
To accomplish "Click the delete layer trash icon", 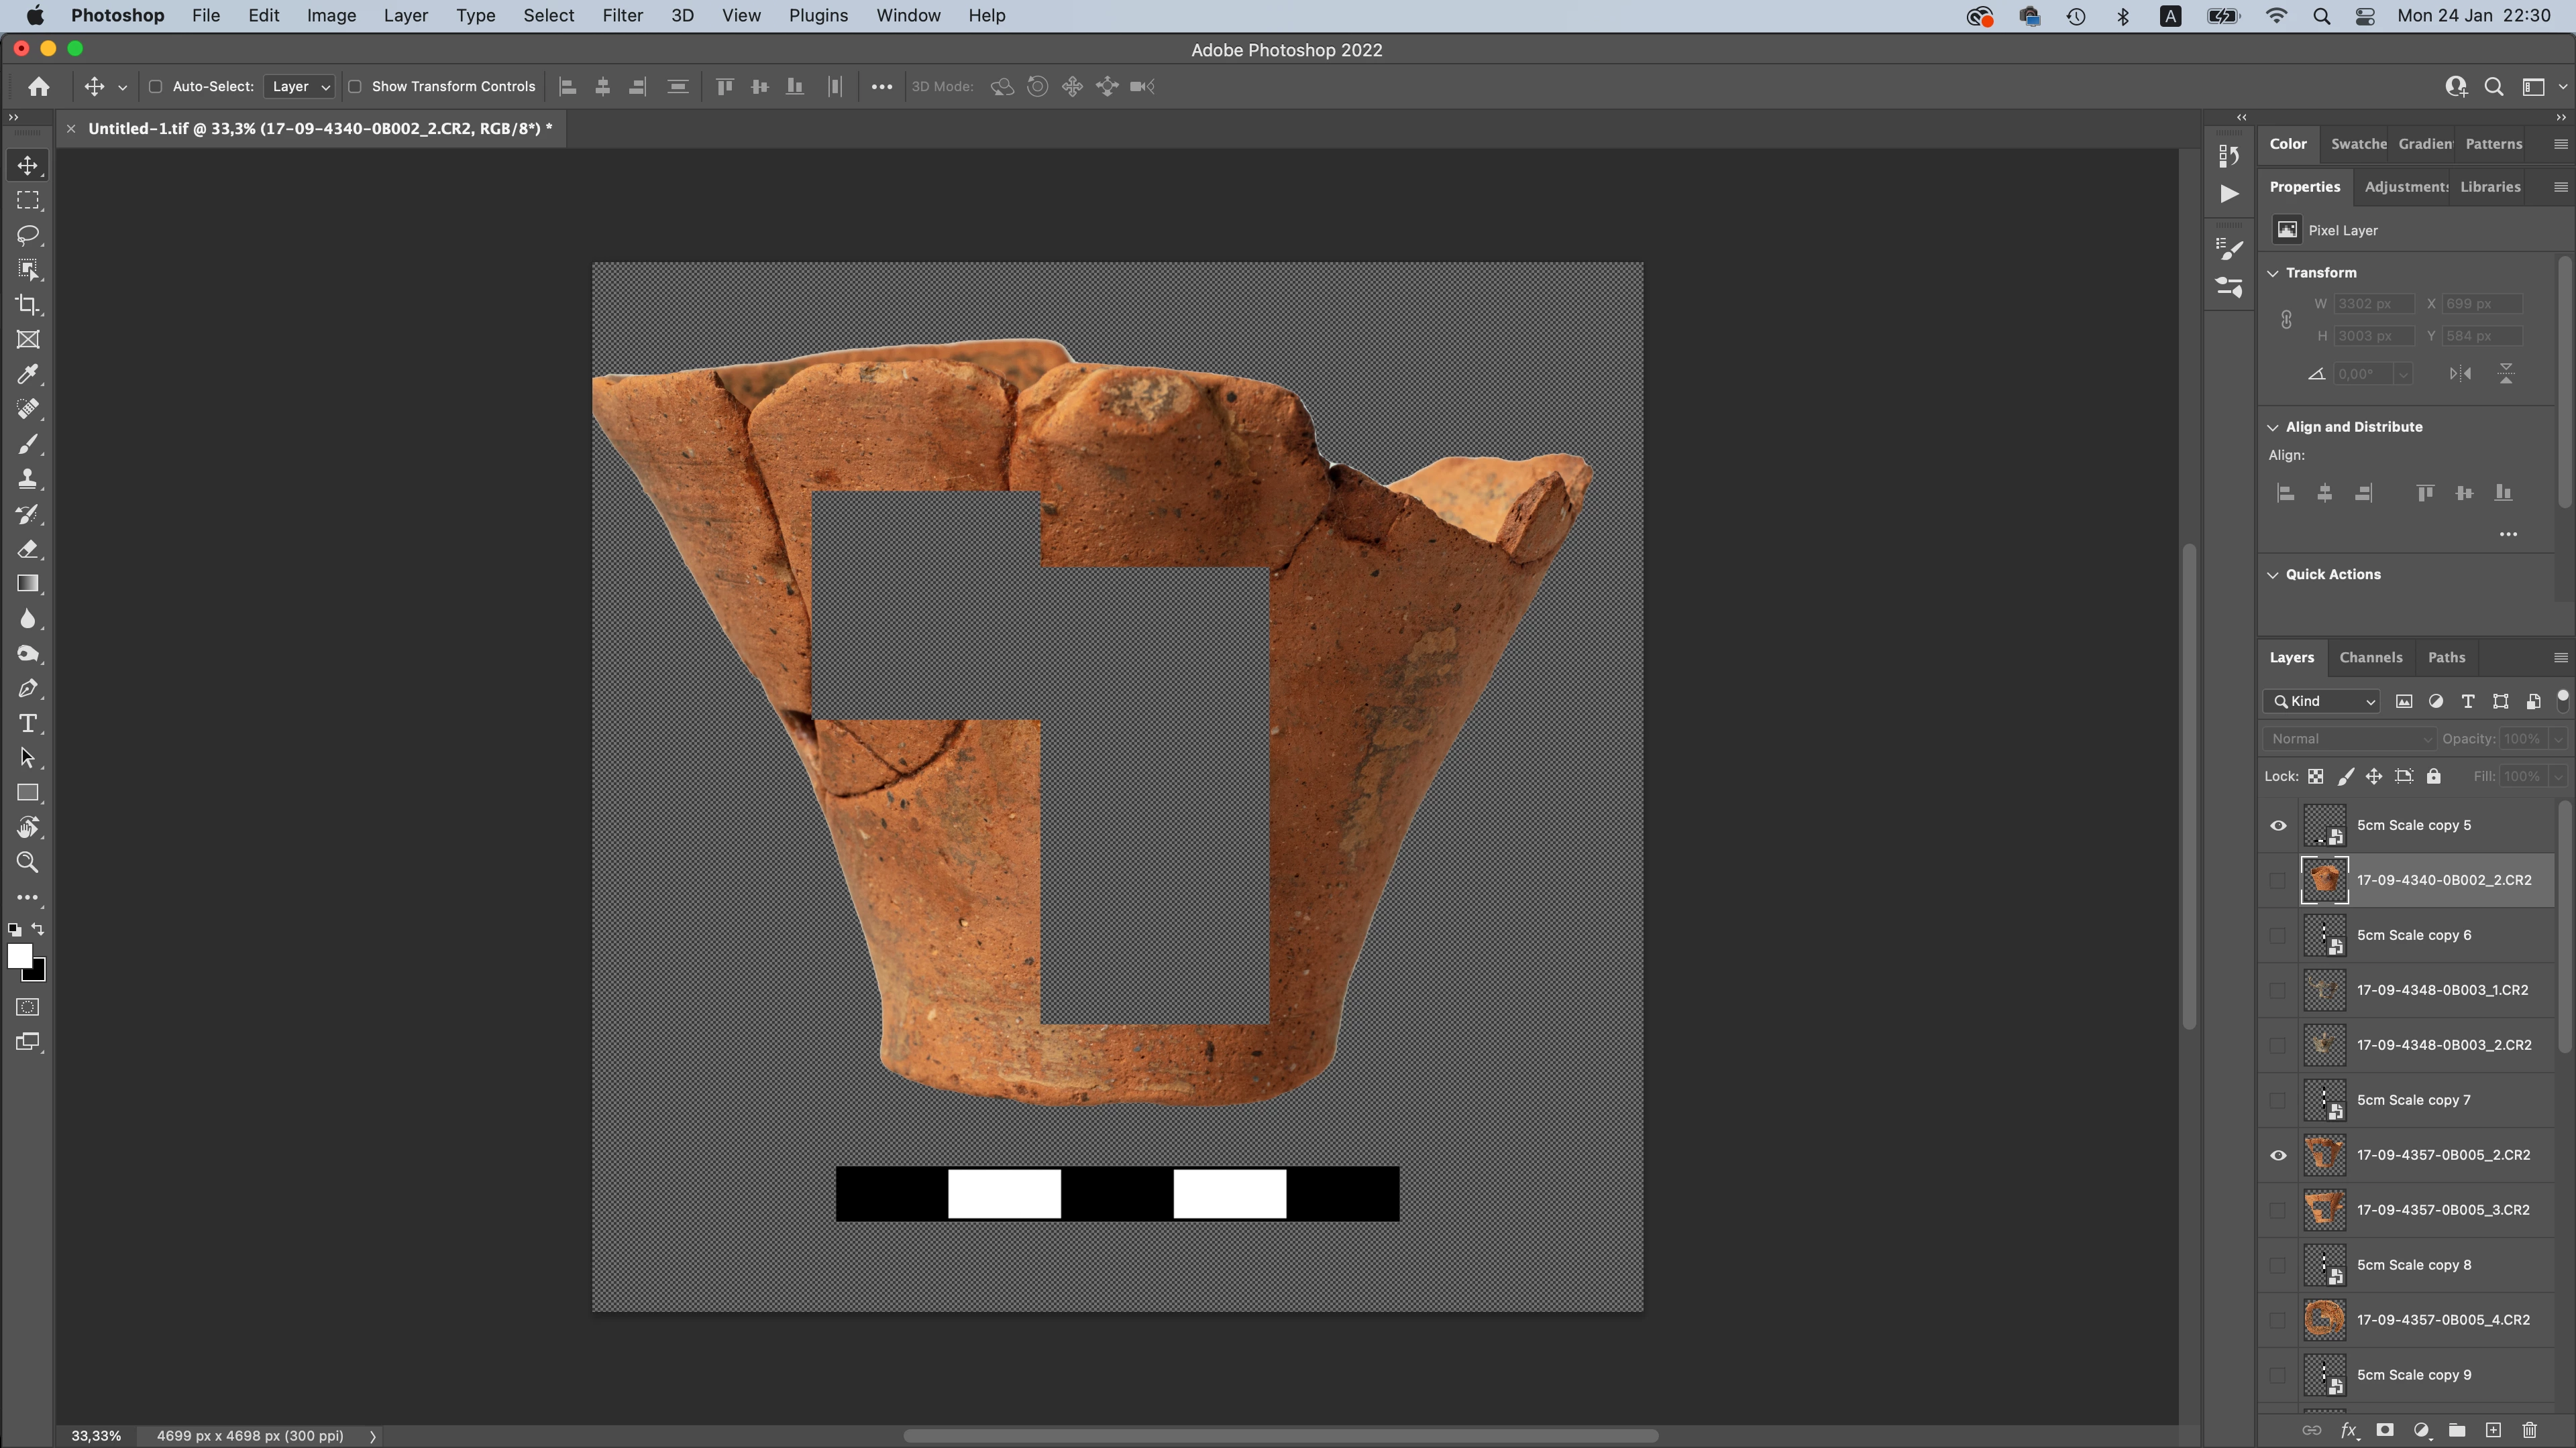I will click(x=2529, y=1430).
